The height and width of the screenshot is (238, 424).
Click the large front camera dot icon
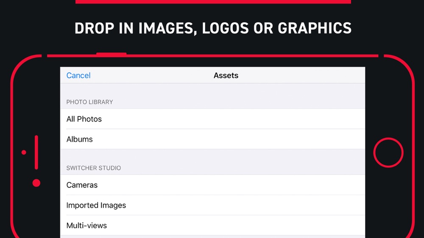point(36,183)
